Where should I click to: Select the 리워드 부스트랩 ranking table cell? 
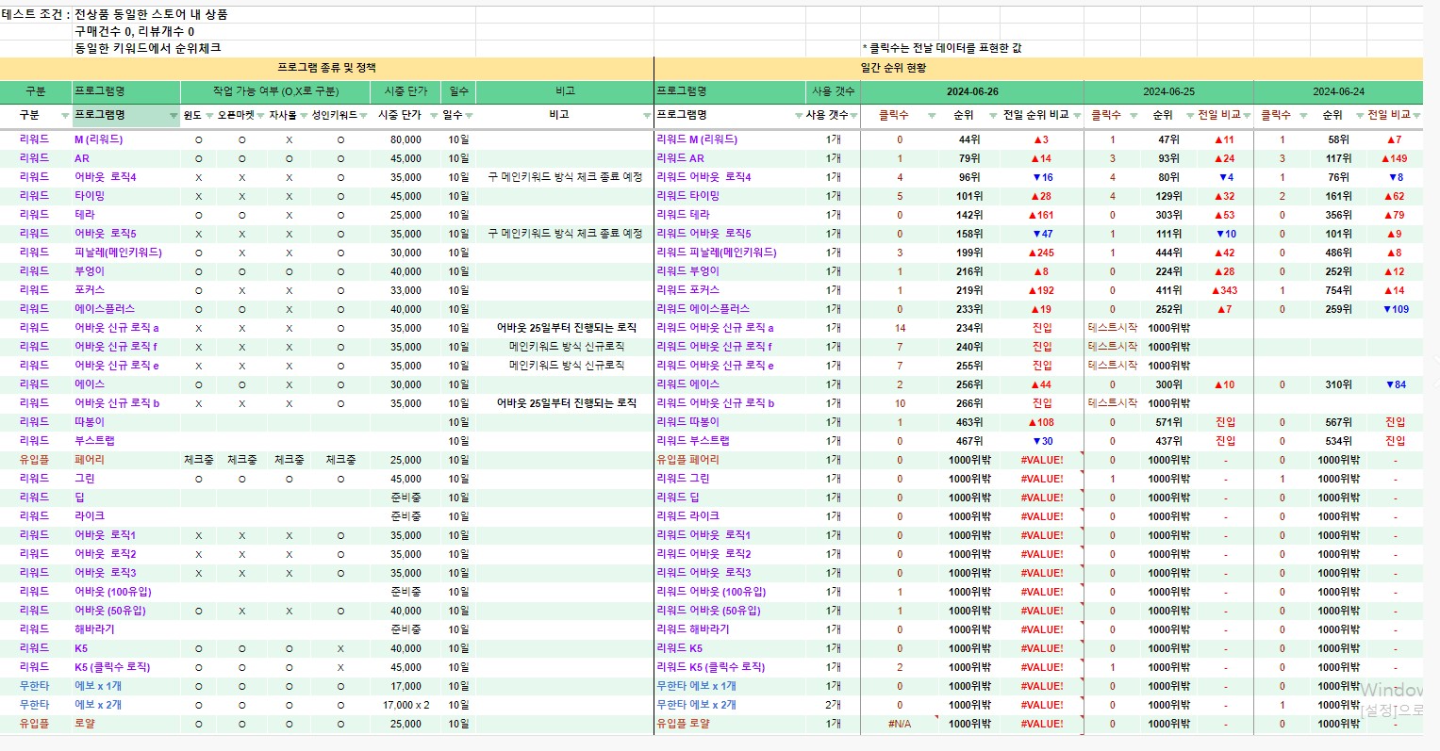pos(730,441)
